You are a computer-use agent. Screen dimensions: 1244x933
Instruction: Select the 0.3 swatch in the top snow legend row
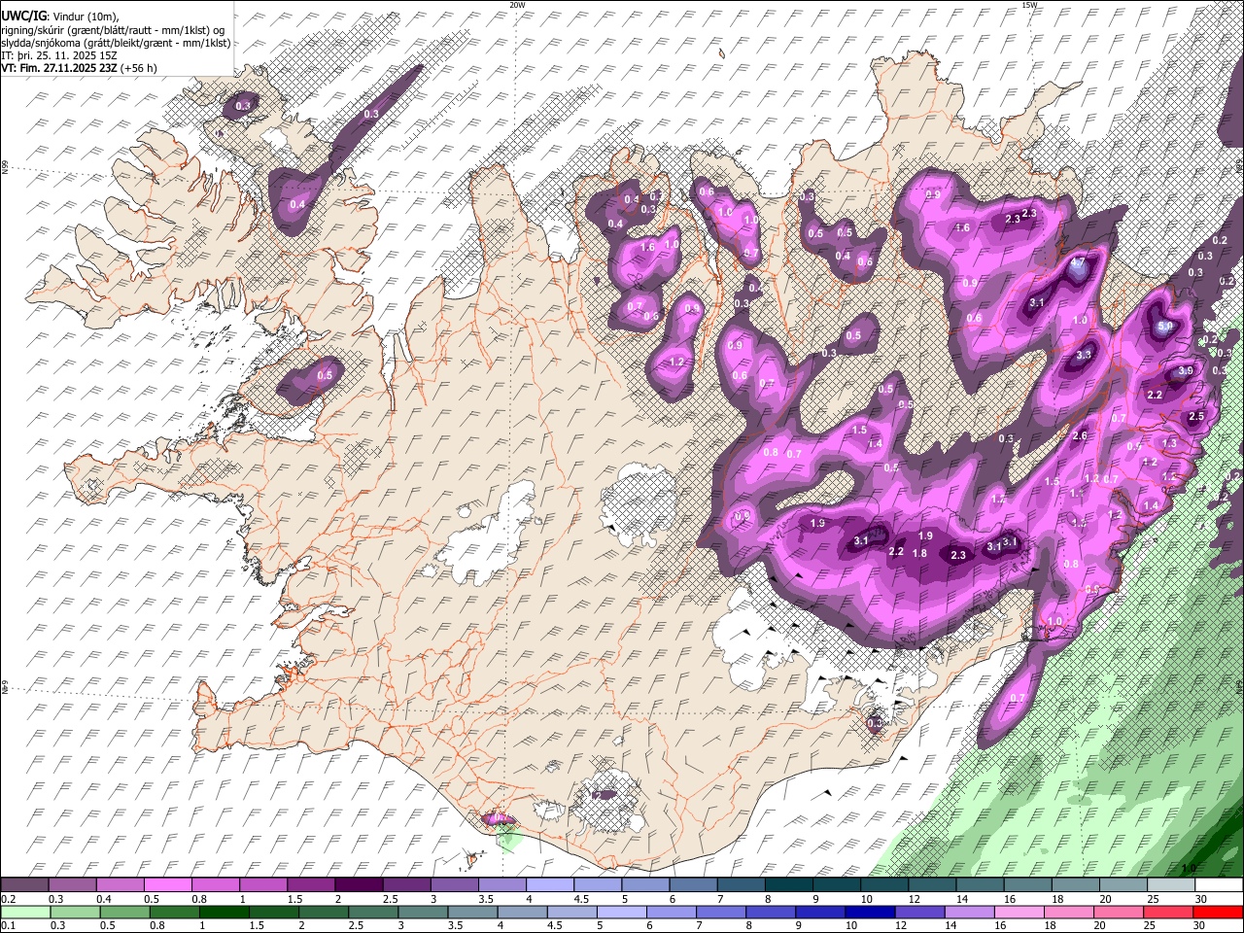(x=72, y=884)
